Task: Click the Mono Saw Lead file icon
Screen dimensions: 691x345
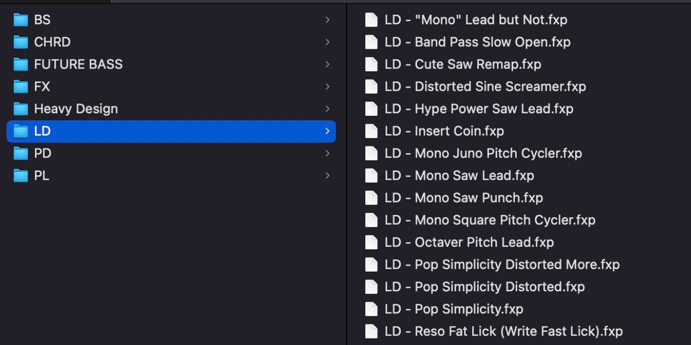Action: (371, 175)
